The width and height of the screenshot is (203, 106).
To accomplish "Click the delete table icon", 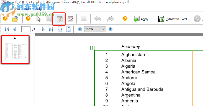I will click(x=84, y=18).
